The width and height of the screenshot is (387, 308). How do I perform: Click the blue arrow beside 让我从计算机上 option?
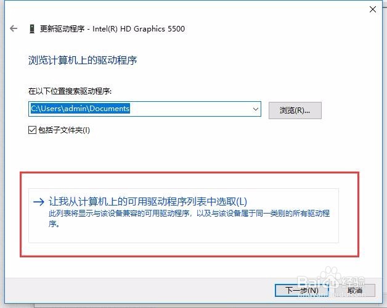point(39,202)
